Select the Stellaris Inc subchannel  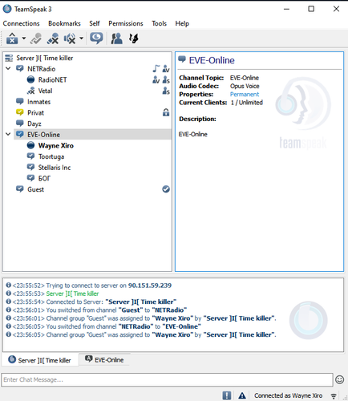coord(55,168)
